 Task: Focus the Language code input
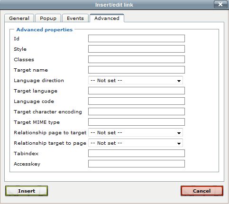point(137,101)
